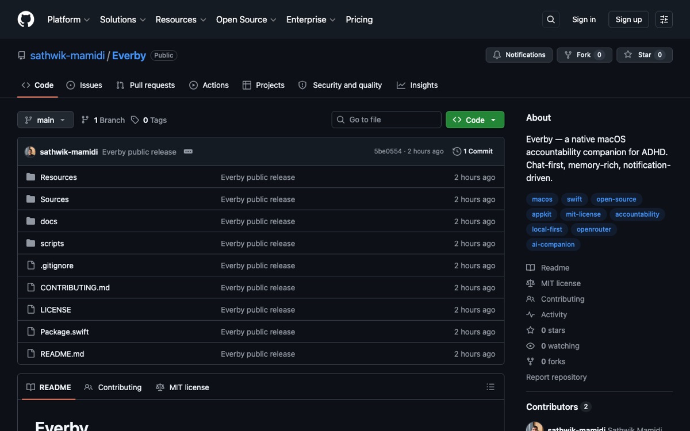Select the MIT license tab in the README panel
This screenshot has width=690, height=431.
(x=182, y=387)
